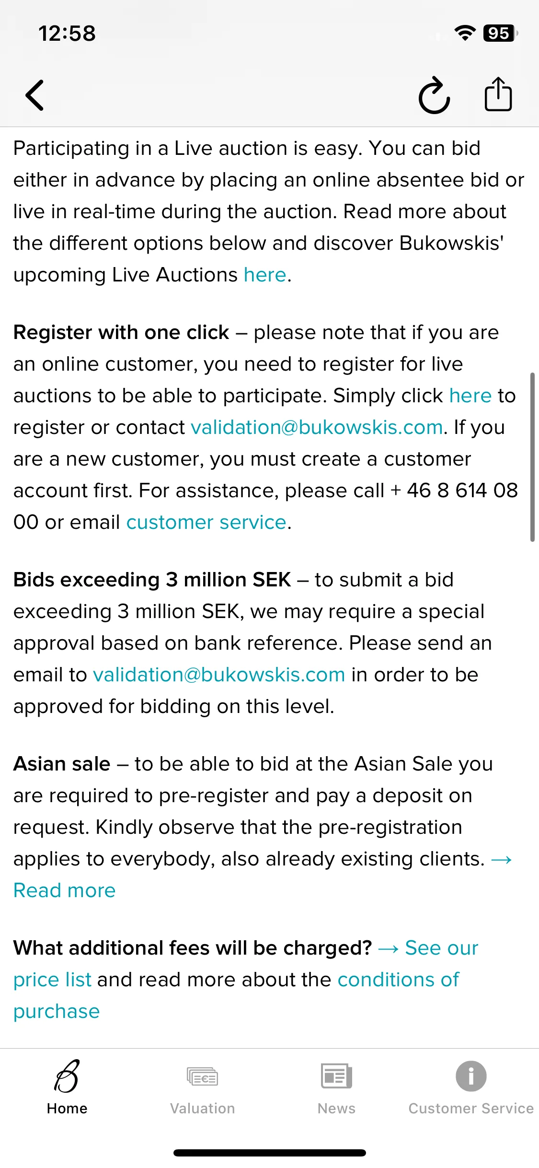The height and width of the screenshot is (1168, 539).
Task: Tap the Wi-Fi status icon
Action: 465,33
